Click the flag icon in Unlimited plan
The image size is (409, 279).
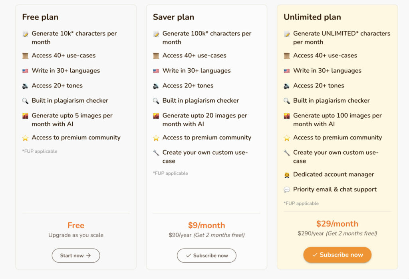coord(287,71)
